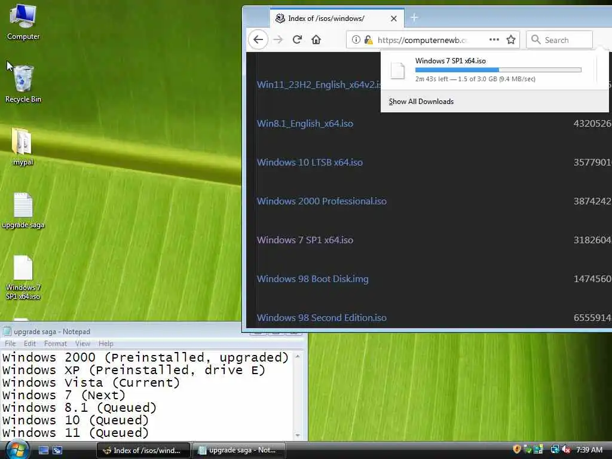This screenshot has width=612, height=459.
Task: Open Windows 2000 Professional.iso link
Action: (322, 201)
